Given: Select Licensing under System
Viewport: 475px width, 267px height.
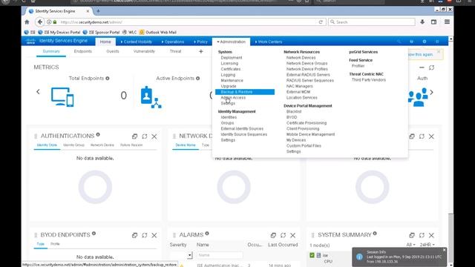Looking at the screenshot, I should 229,63.
